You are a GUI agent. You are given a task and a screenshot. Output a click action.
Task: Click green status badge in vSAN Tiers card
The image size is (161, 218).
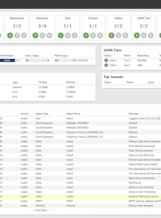(137, 36)
